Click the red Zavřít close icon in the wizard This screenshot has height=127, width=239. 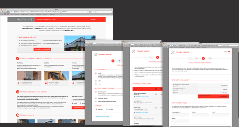229,51
